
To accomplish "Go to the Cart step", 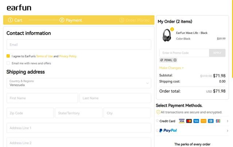I will point(15,20).
